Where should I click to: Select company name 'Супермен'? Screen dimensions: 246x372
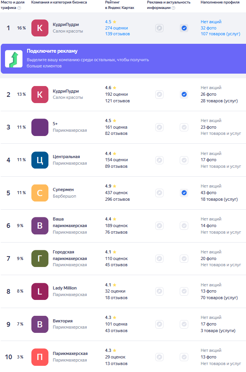63,189
